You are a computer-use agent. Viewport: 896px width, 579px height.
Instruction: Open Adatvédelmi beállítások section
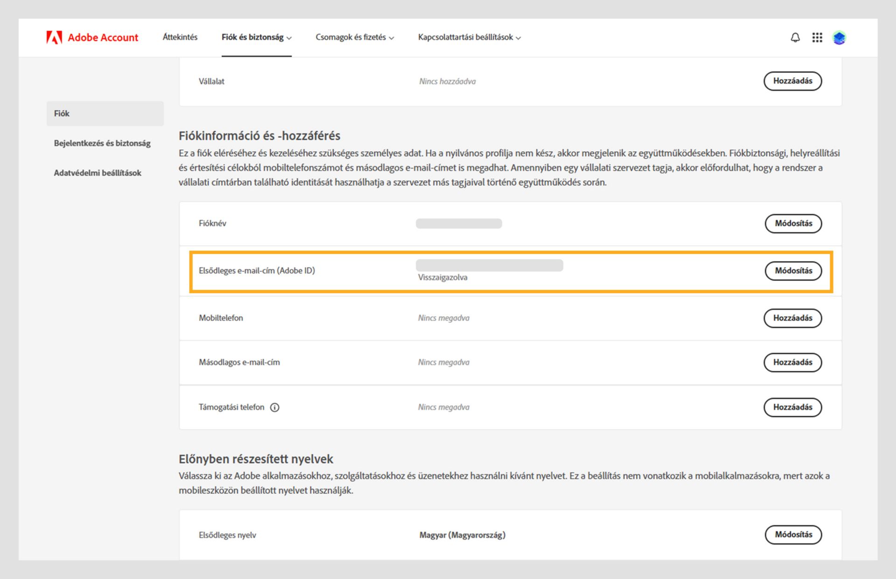98,173
